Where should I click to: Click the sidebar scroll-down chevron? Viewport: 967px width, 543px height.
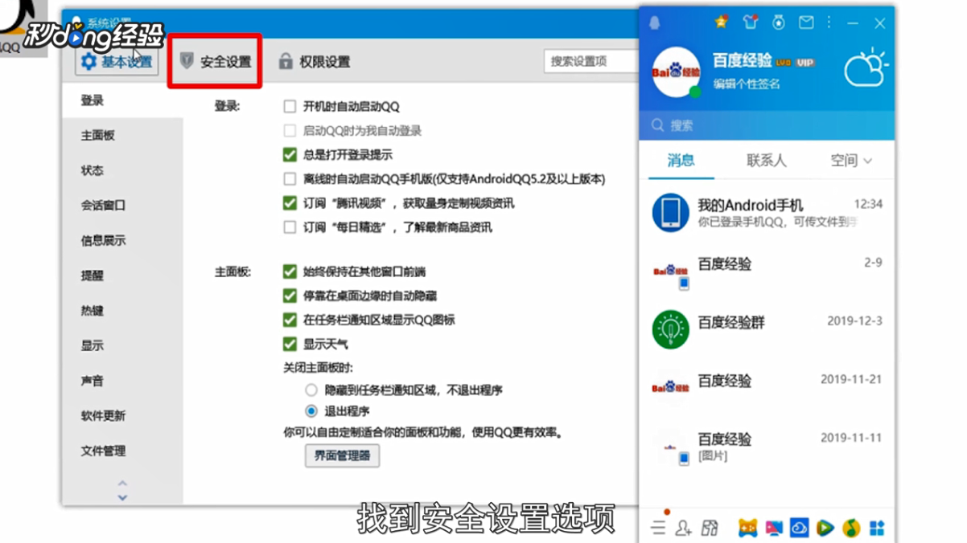click(122, 497)
